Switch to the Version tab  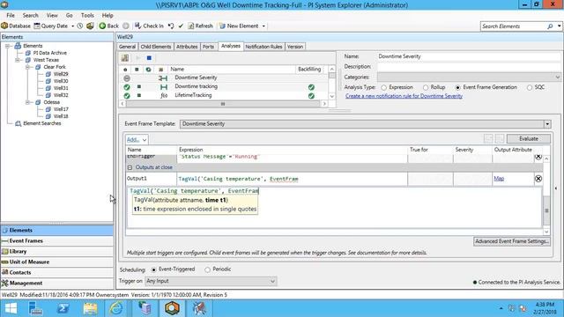pyautogui.click(x=295, y=47)
